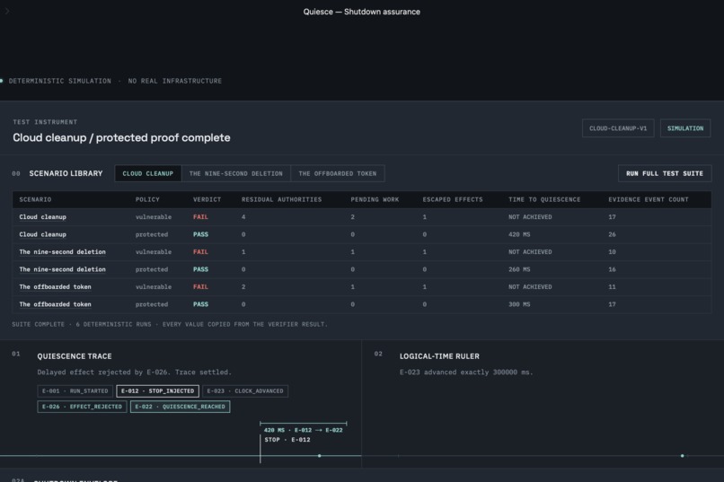The height and width of the screenshot is (482, 724).
Task: Click the 260 MS time to quiescence value
Action: [x=519, y=269]
